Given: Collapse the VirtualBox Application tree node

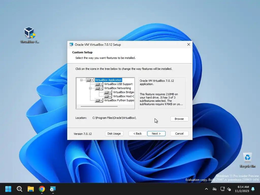Looking at the screenshot, I should coord(81,80).
